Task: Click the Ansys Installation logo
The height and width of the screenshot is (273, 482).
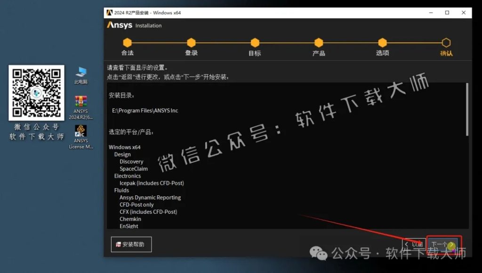Action: (134, 25)
